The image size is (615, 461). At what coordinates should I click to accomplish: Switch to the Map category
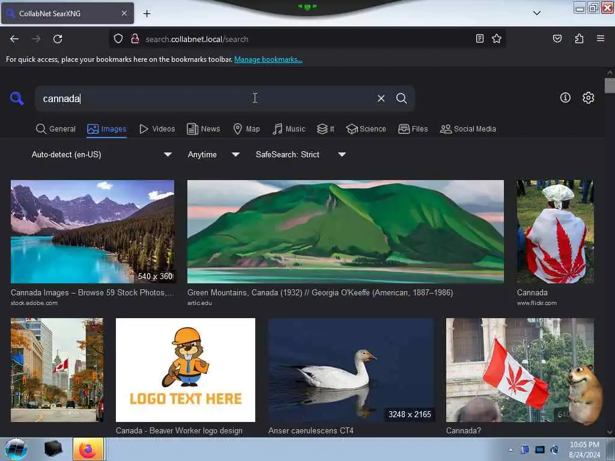click(246, 128)
